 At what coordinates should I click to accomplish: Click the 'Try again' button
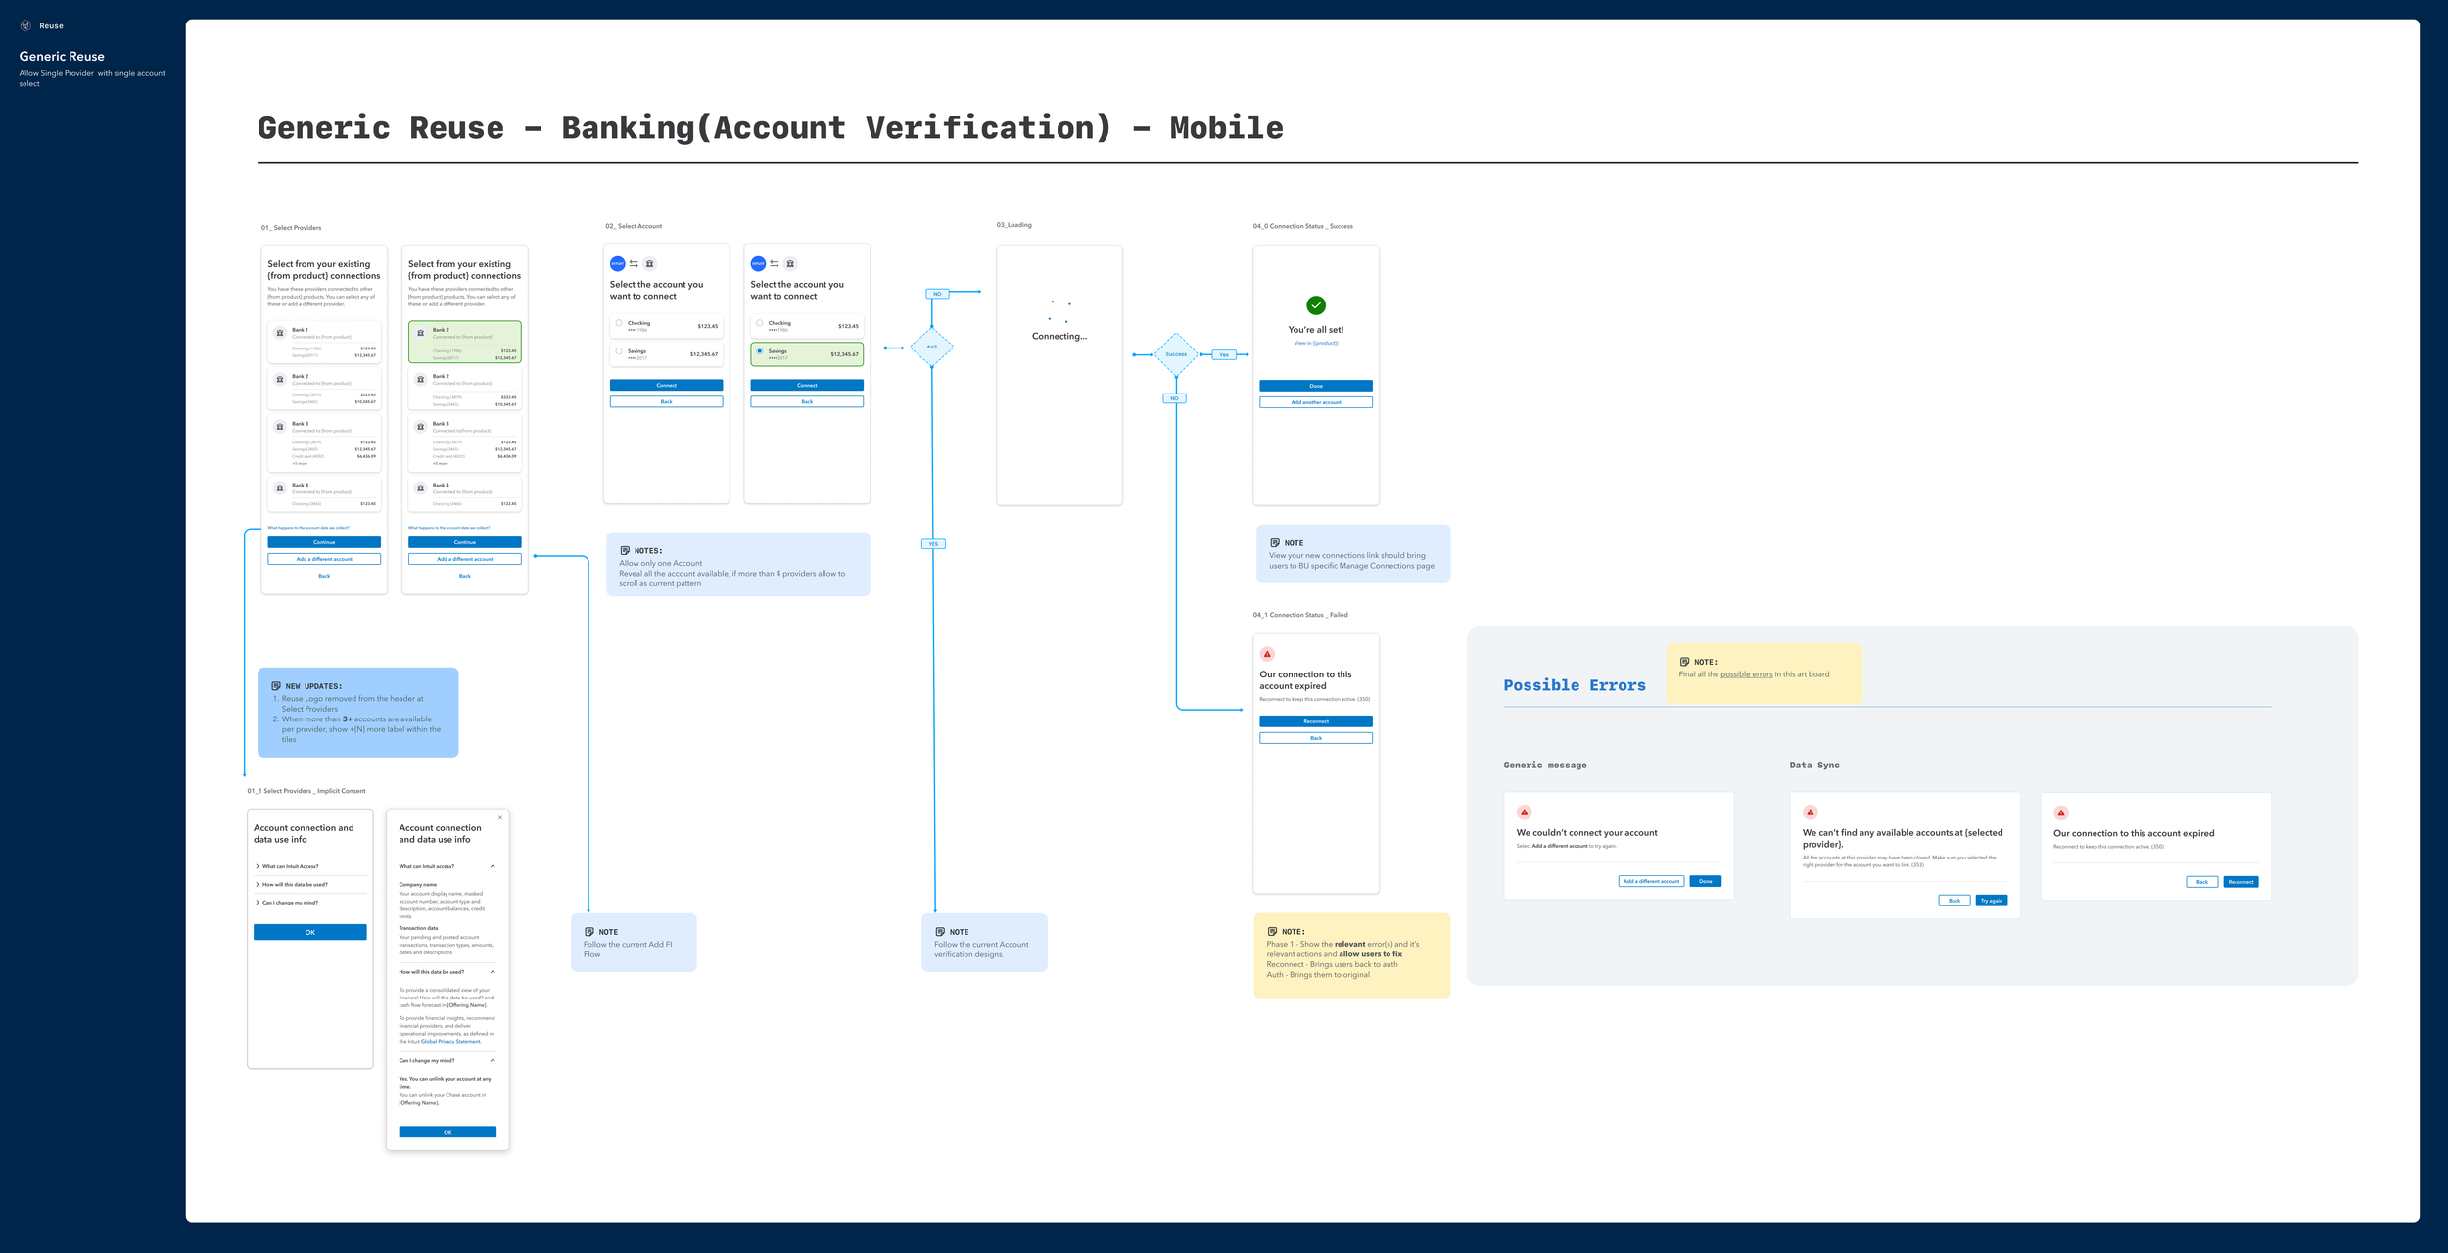(x=1991, y=901)
